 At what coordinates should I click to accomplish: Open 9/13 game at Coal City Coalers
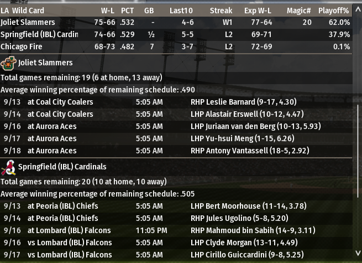pos(60,102)
